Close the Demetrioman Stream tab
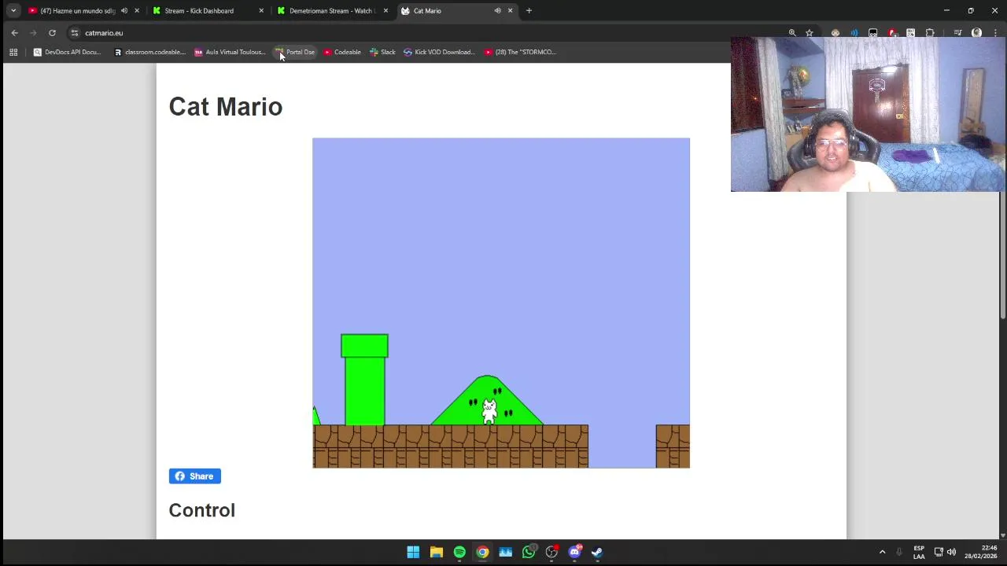The width and height of the screenshot is (1007, 566). 385,11
